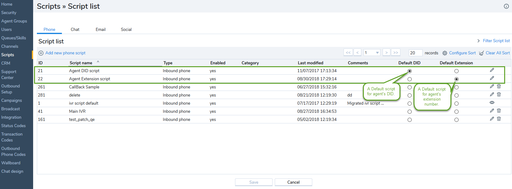Select Default Extension for test_patch_qe

click(456, 120)
